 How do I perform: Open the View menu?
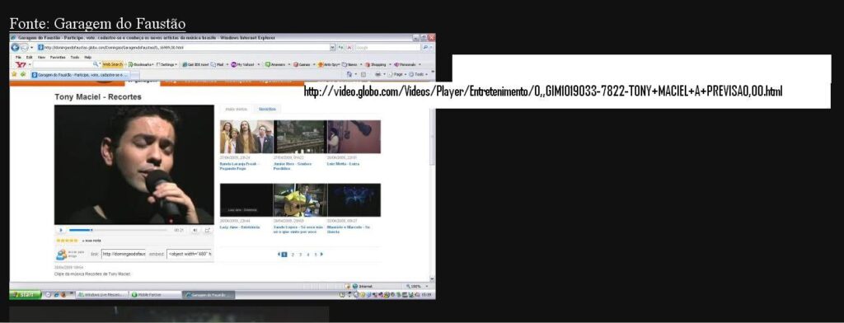click(x=41, y=57)
